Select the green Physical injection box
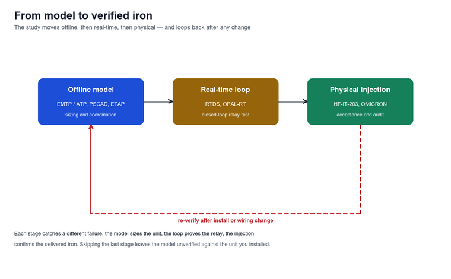Viewport: 451px width, 279px height. 360,102
